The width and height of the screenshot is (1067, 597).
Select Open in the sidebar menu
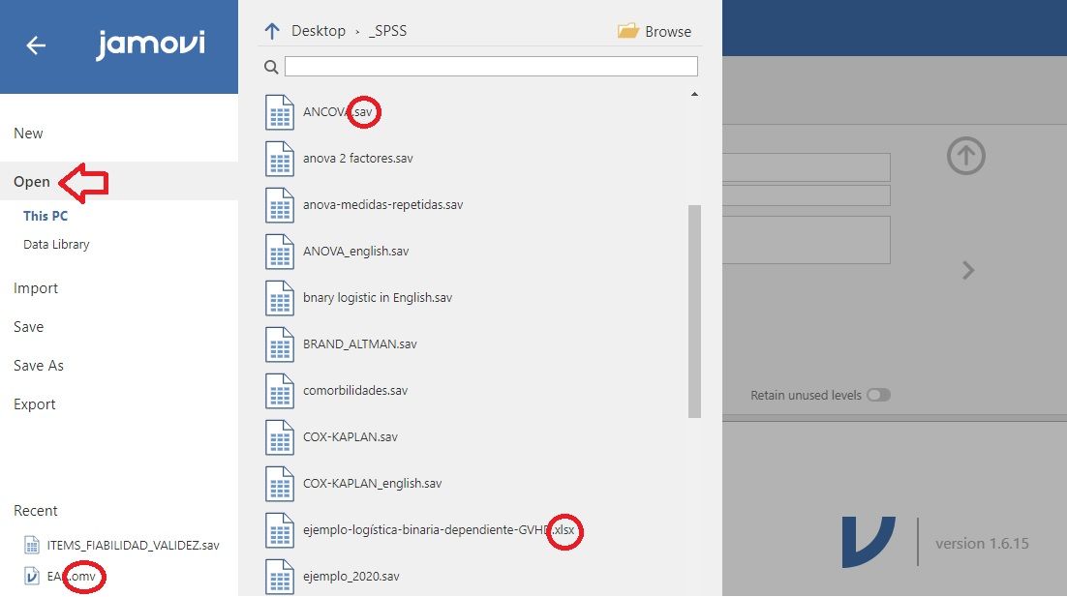pos(32,181)
